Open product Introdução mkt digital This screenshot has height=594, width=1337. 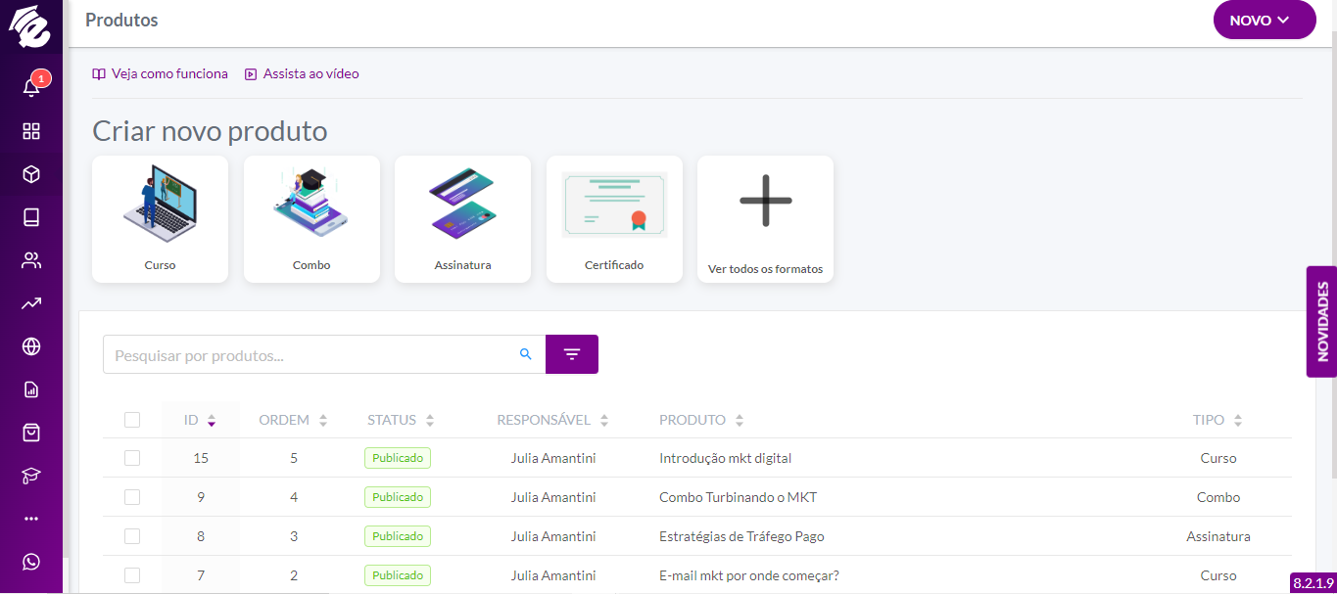725,458
